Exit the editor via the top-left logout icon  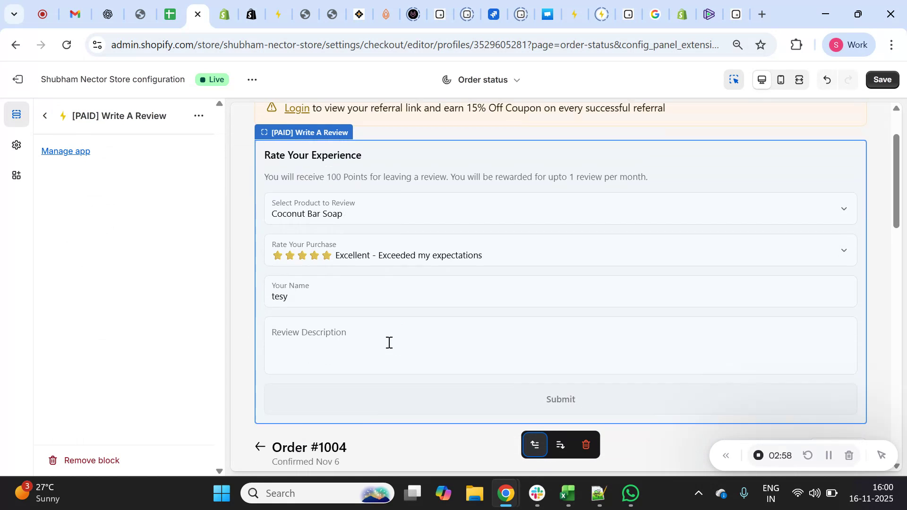point(18,79)
